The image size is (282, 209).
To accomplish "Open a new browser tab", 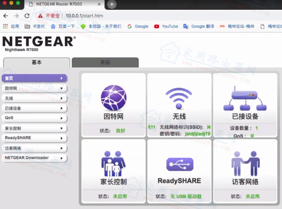I will coord(112,4).
